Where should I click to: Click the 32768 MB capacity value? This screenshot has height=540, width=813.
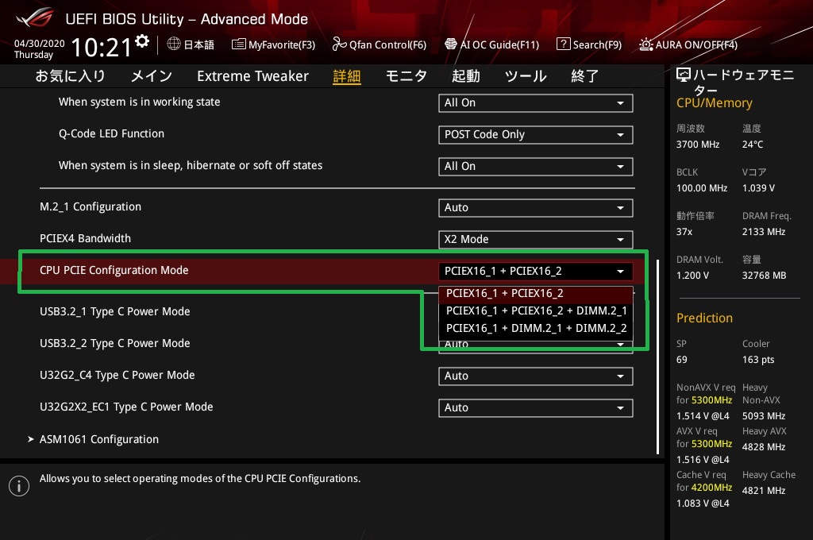click(764, 276)
